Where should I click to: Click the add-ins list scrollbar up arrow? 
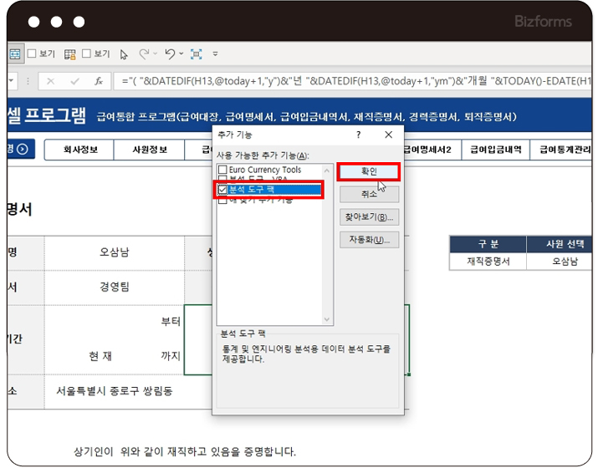pyautogui.click(x=329, y=169)
